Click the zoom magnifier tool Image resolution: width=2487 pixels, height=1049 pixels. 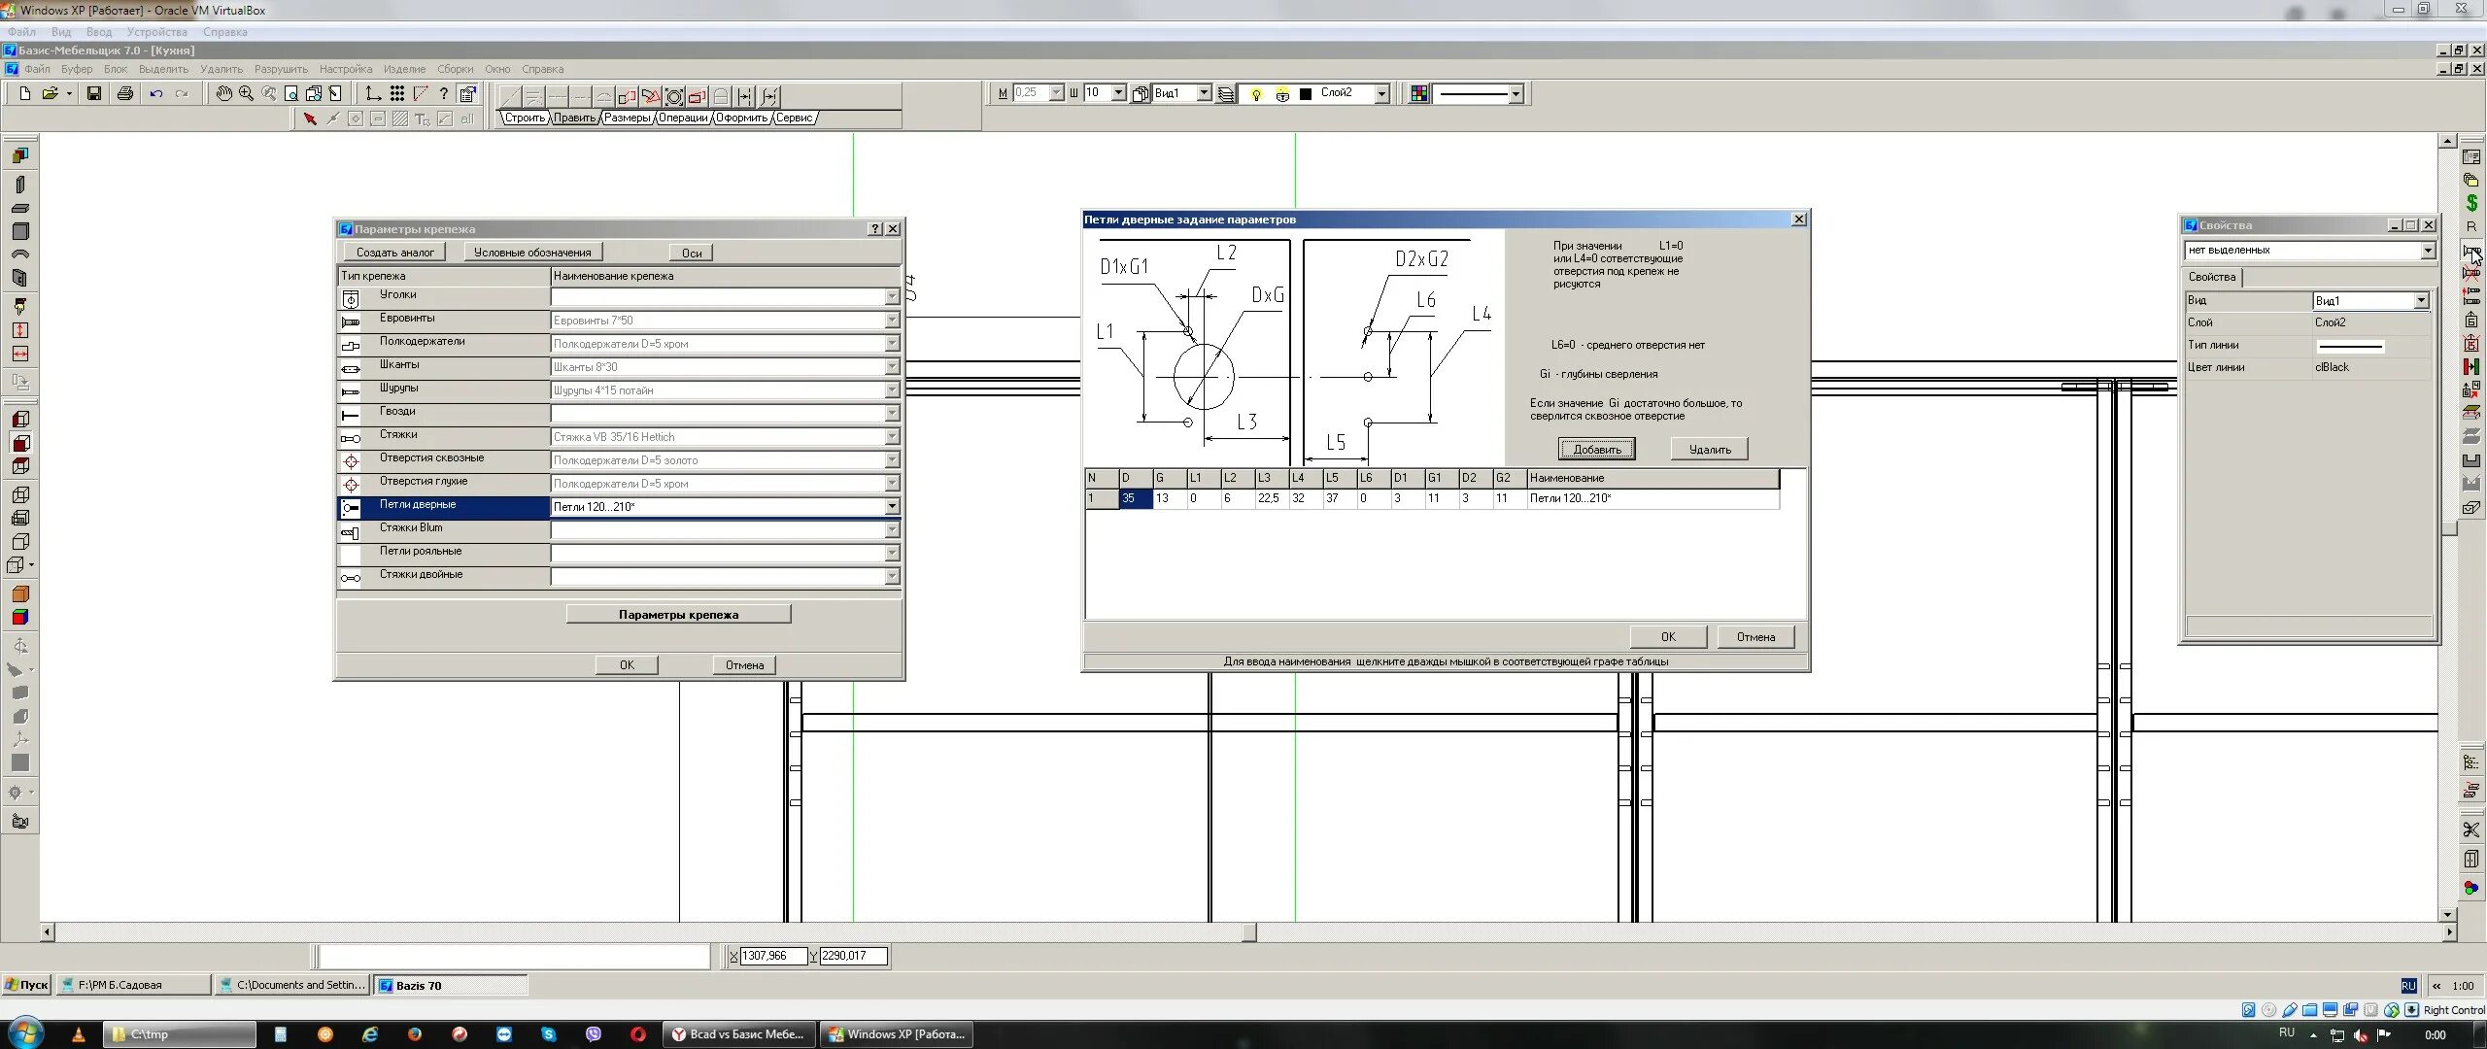click(246, 93)
